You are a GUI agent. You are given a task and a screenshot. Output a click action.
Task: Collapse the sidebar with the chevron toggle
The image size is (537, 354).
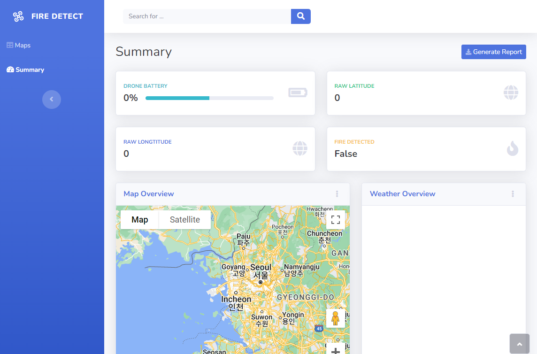52,100
